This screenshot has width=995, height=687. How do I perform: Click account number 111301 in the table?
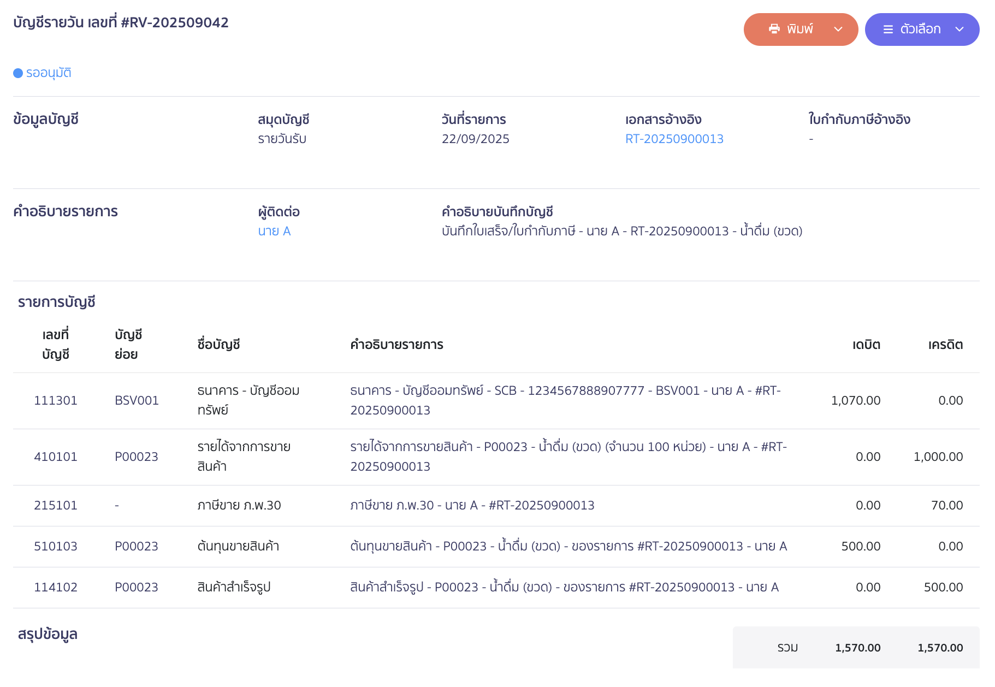pyautogui.click(x=56, y=400)
